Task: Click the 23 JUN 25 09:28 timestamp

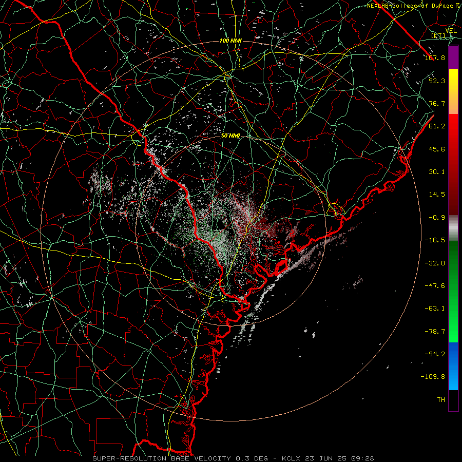Action: 339,458
